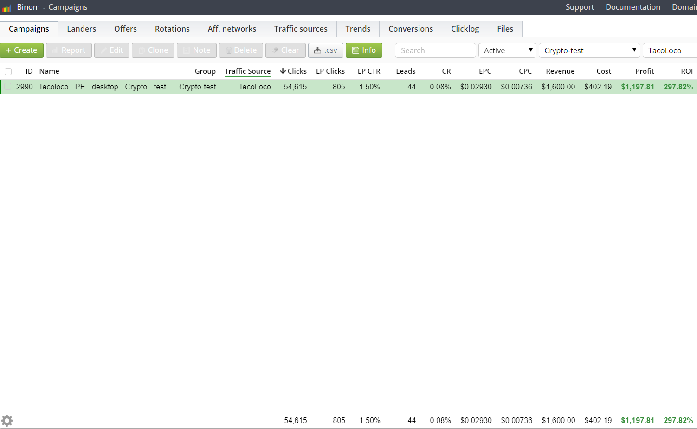The width and height of the screenshot is (697, 429).
Task: Open the Rotations tab
Action: point(172,29)
